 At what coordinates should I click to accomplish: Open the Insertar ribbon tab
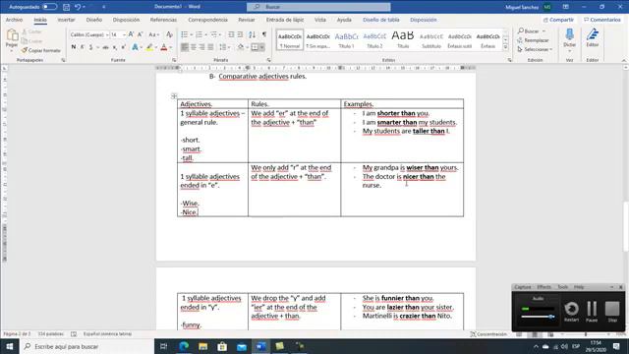[x=66, y=20]
